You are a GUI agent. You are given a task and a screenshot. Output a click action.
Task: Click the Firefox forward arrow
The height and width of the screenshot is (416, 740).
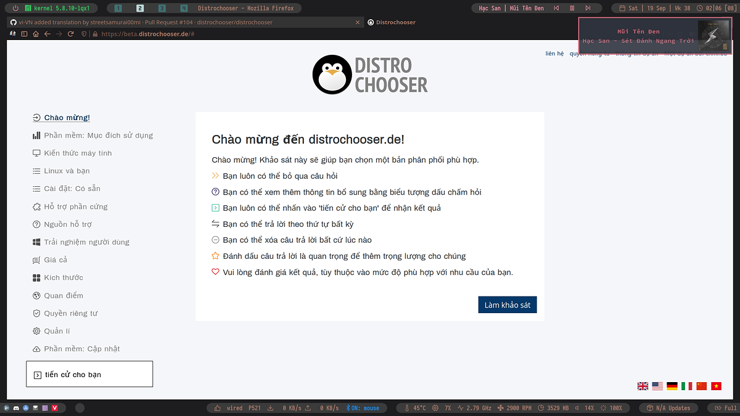[x=59, y=34]
